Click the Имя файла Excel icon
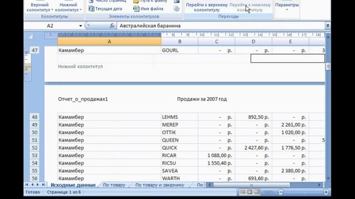Screen dimensions: 355x199 tap(136, 9)
